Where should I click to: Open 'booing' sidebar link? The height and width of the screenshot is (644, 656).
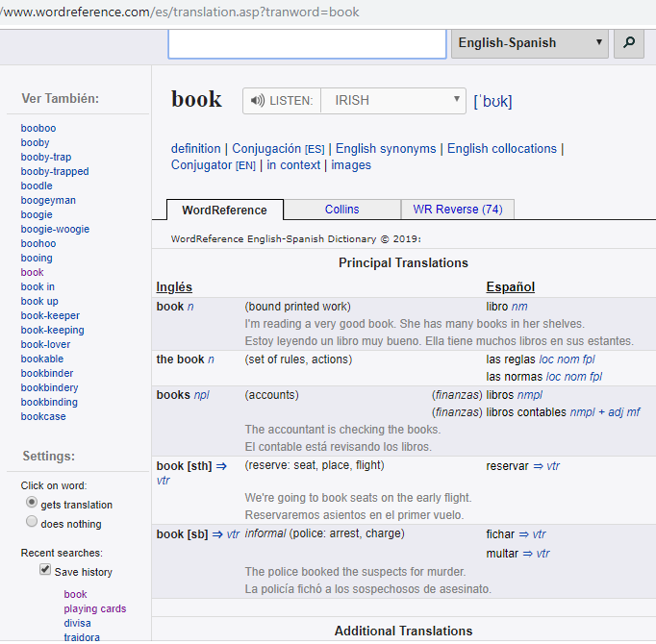pyautogui.click(x=37, y=258)
